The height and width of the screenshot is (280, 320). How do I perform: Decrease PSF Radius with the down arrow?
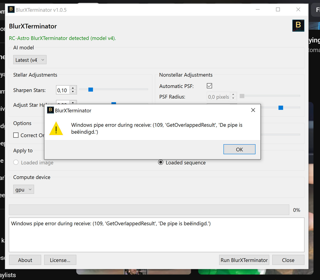click(233, 98)
